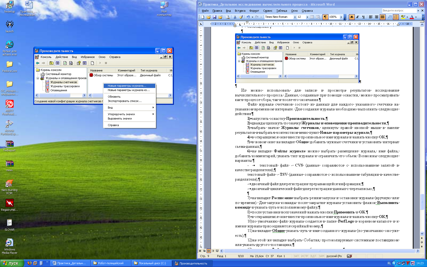Toggle show paragraph marks (¶) button

pyautogui.click(x=325, y=17)
